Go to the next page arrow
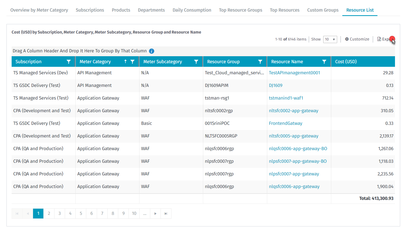This screenshot has width=403, height=228. pyautogui.click(x=155, y=214)
